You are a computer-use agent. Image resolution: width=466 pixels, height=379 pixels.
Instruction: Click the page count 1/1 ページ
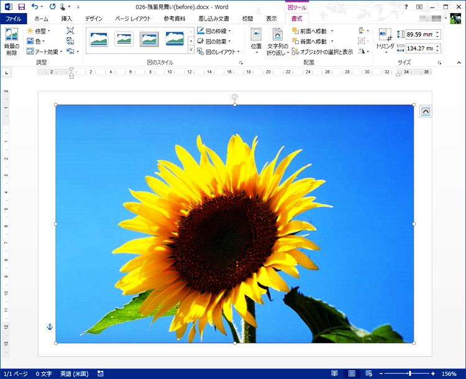click(x=16, y=373)
